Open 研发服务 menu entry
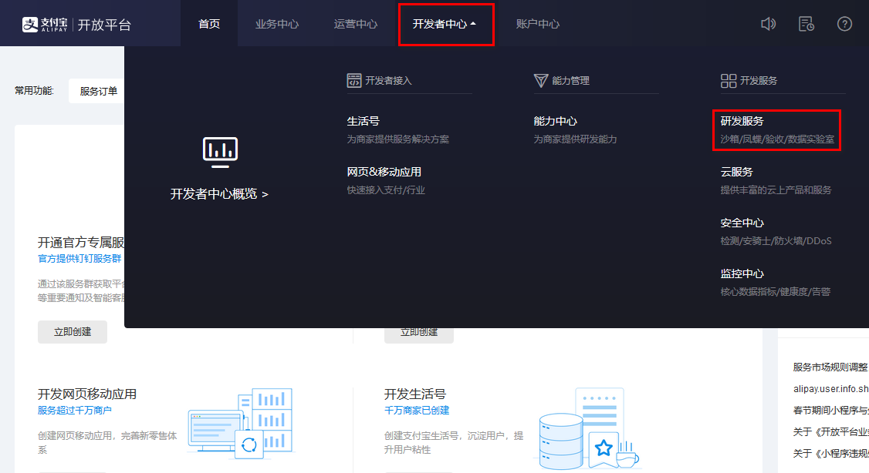This screenshot has width=869, height=473. pos(742,121)
